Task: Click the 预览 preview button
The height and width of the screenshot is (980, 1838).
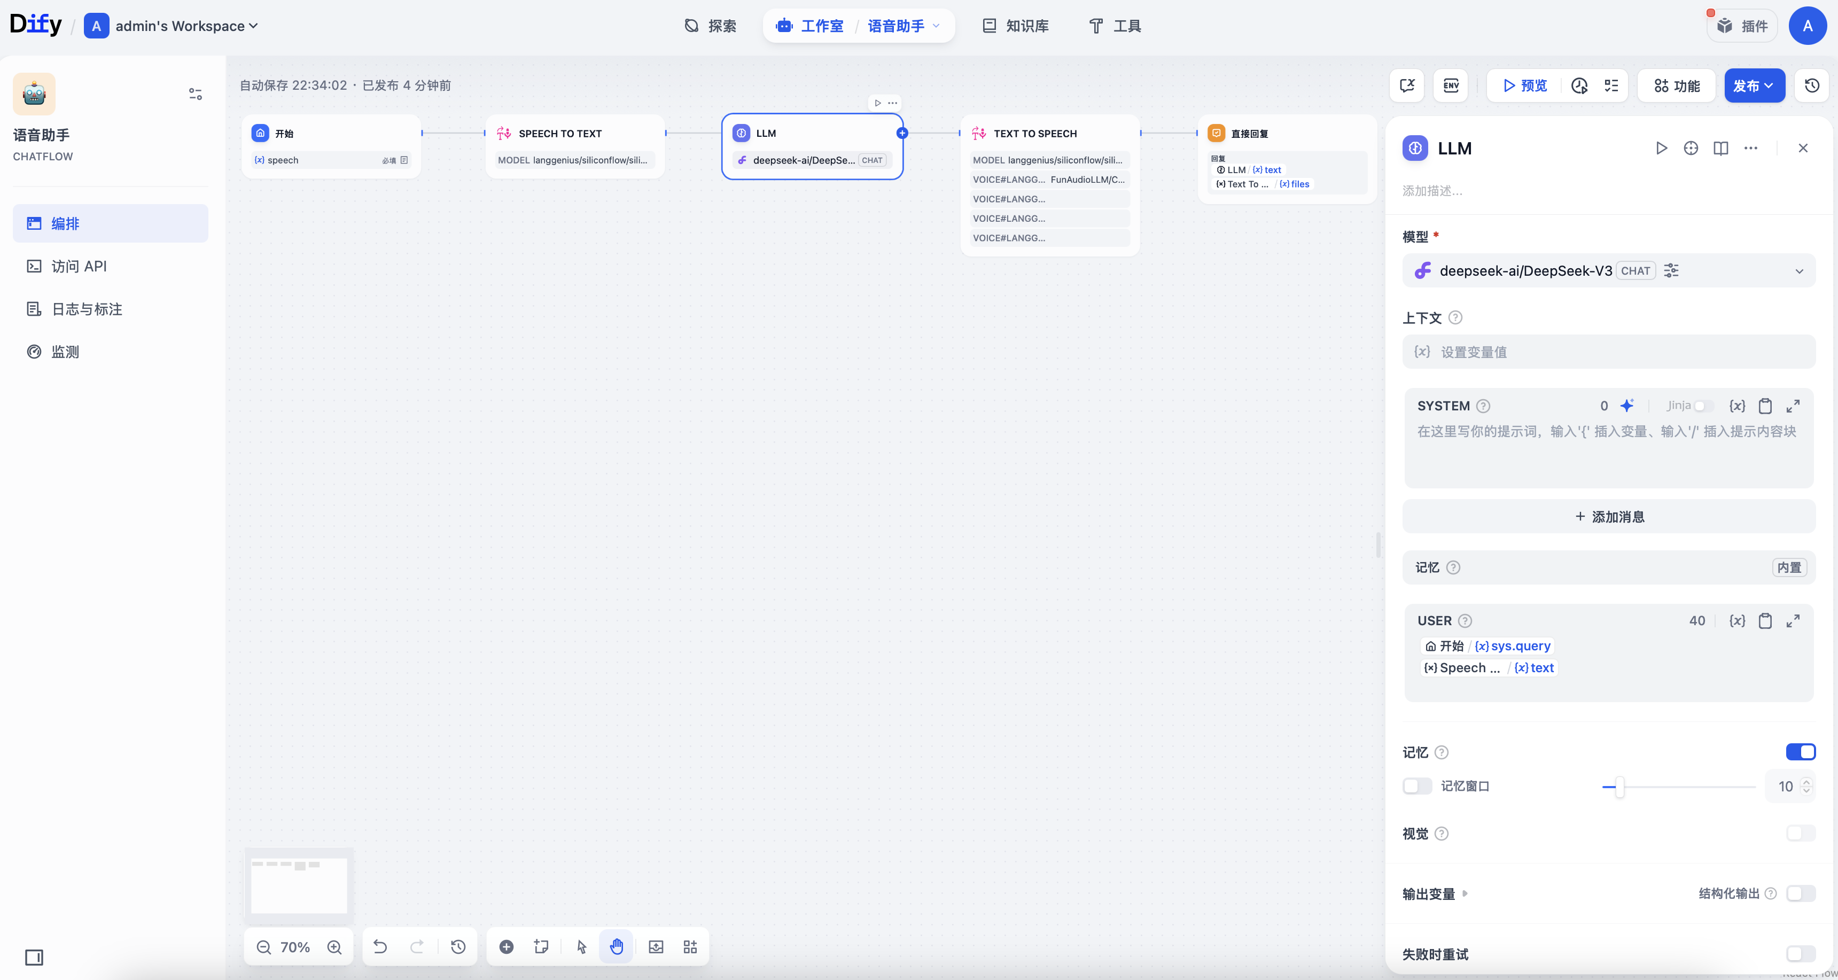Action: tap(1525, 85)
